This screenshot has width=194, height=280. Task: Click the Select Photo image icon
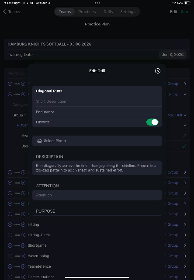[x=39, y=141]
